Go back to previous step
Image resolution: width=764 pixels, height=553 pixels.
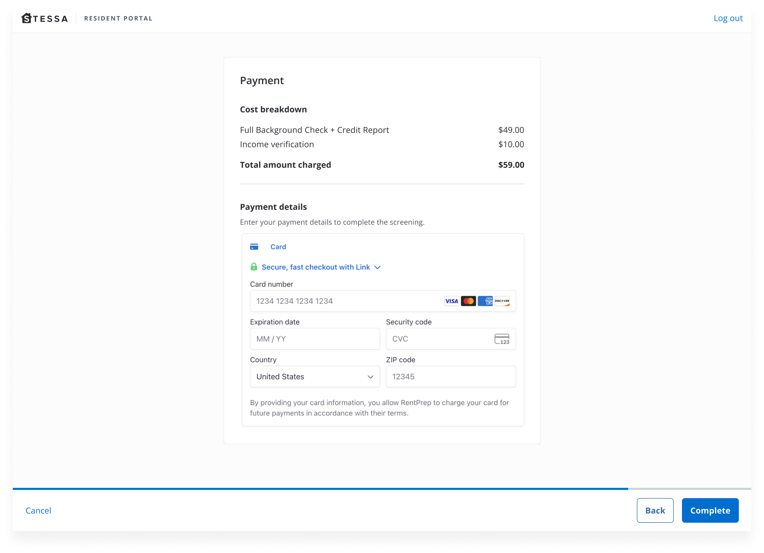[655, 510]
